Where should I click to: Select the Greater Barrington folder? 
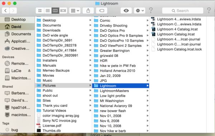pyautogui.click(x=121, y=50)
